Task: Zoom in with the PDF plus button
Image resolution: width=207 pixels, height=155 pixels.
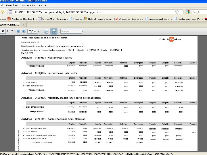Action: (x=24, y=31)
